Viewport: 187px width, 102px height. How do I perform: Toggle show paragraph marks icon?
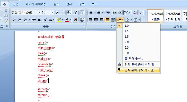141,12
